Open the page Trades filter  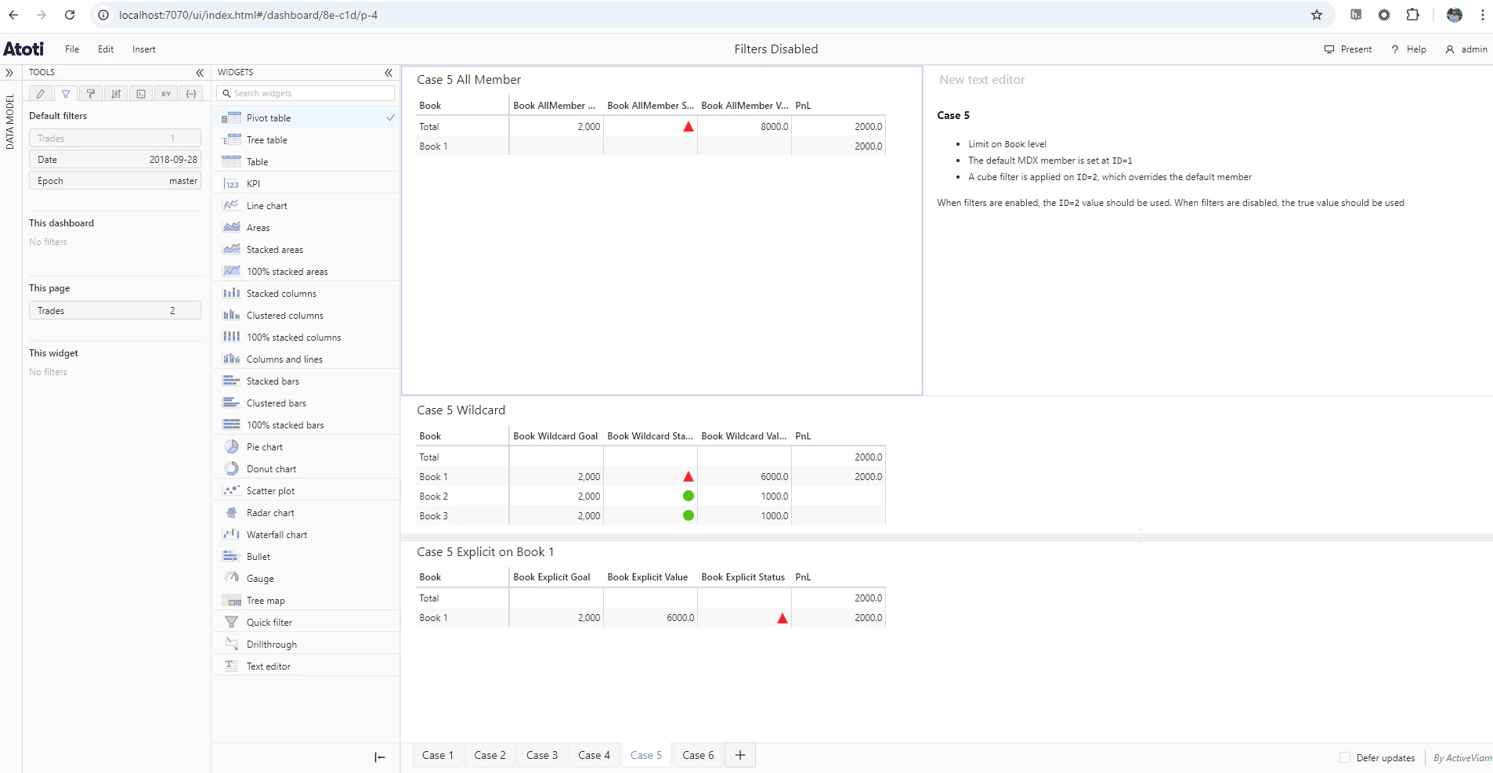tap(115, 310)
